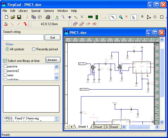Copy selection with Copy icon
168x138 pixels.
point(34,17)
